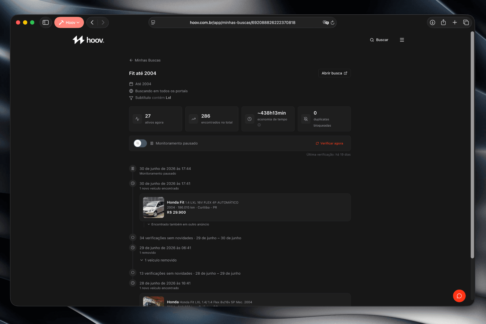Image resolution: width=486 pixels, height=324 pixels.
Task: Click the Fit até 2004 title
Action: (x=143, y=73)
